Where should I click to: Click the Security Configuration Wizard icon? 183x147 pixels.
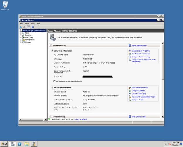[x=130, y=97]
